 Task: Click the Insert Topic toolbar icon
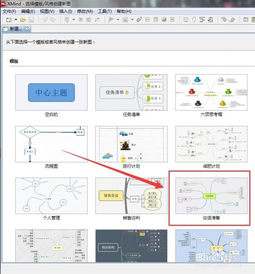pyautogui.click(x=67, y=20)
